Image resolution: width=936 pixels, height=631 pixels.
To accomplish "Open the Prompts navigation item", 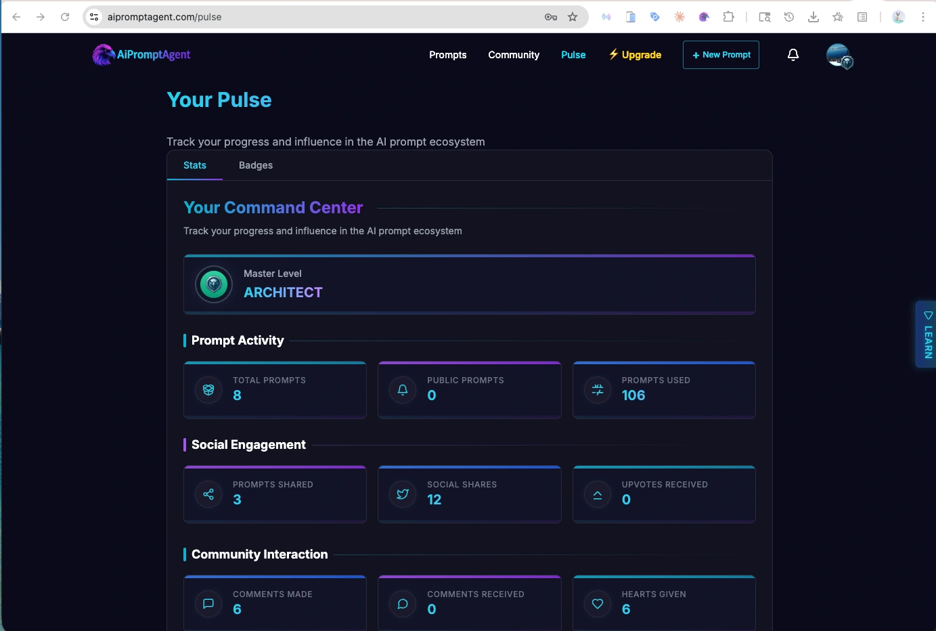I will [x=448, y=55].
